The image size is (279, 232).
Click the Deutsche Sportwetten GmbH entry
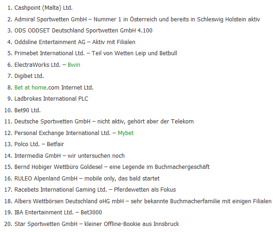pyautogui.click(x=104, y=122)
